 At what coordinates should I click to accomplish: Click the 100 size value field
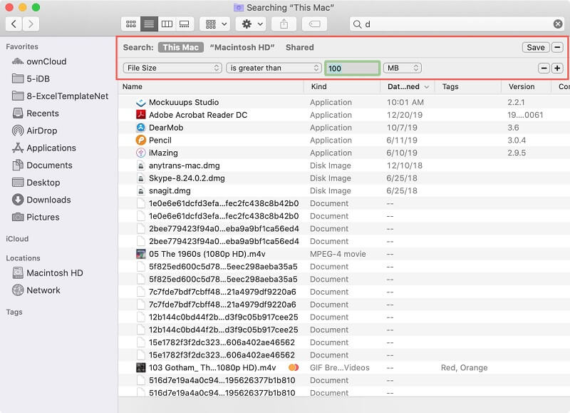352,68
